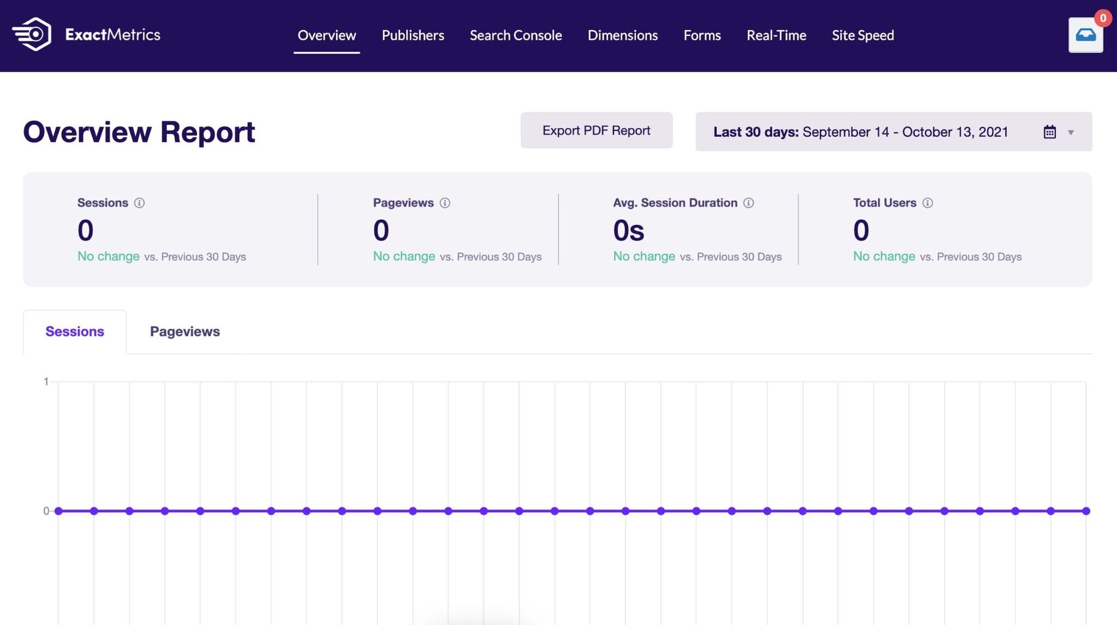This screenshot has height=625, width=1117.
Task: Navigate to the Publishers report
Action: (x=412, y=35)
